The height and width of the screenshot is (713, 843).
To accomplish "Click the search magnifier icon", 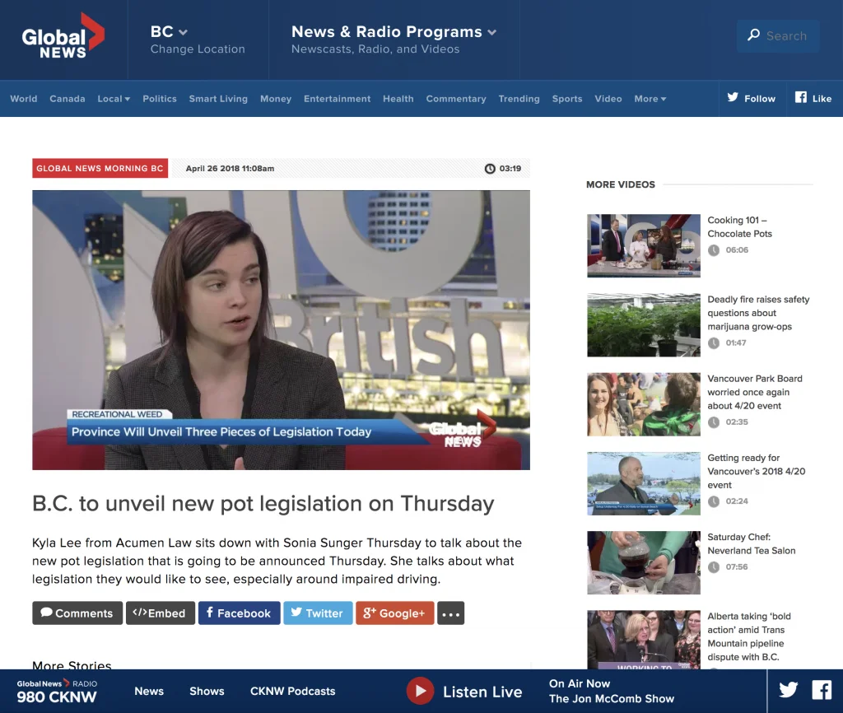I will click(754, 35).
